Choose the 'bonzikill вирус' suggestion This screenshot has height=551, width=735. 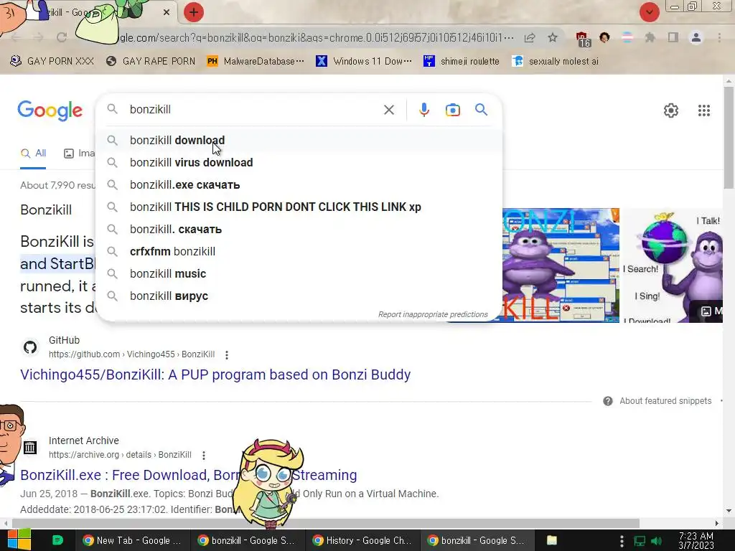(x=299, y=296)
